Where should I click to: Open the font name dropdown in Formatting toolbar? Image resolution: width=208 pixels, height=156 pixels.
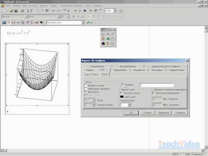(58, 16)
